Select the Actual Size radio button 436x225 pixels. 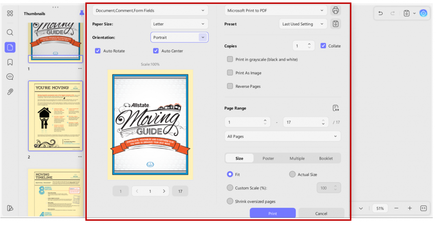tap(292, 174)
